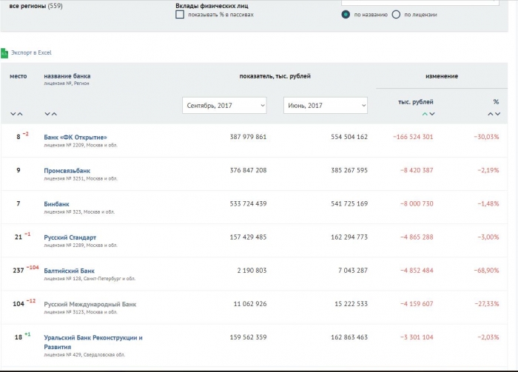Select the по названию radio button
This screenshot has height=372, width=518.
click(346, 15)
